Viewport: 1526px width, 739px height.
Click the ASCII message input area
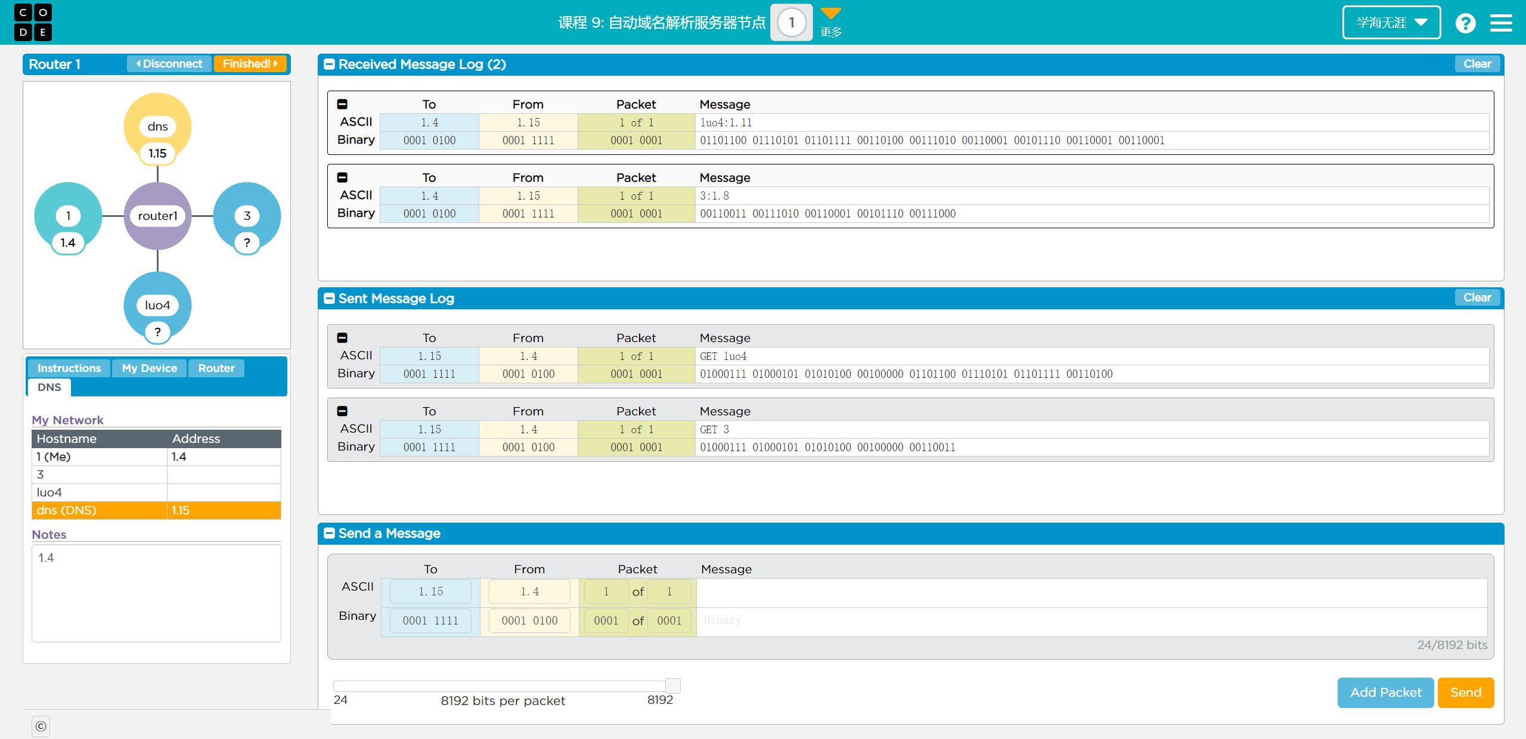(1091, 593)
